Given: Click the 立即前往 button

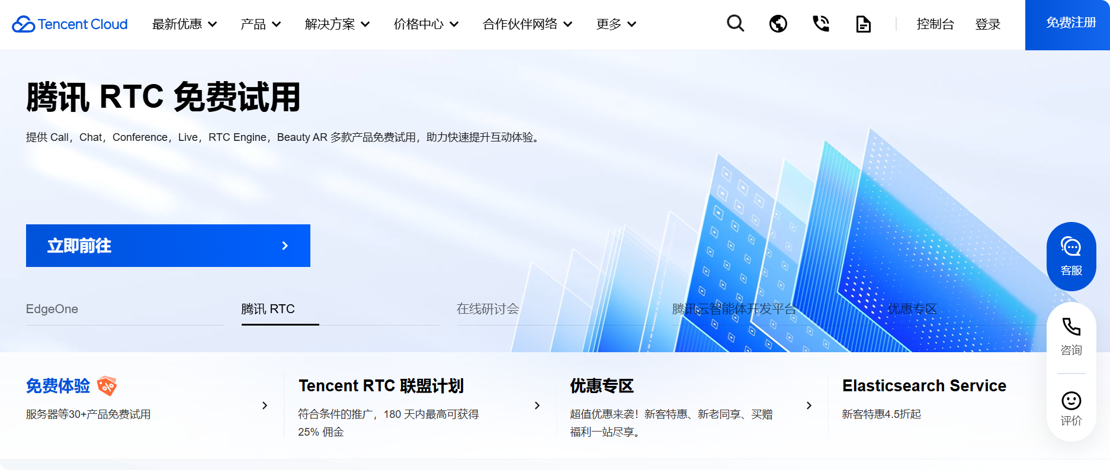Looking at the screenshot, I should coord(168,246).
